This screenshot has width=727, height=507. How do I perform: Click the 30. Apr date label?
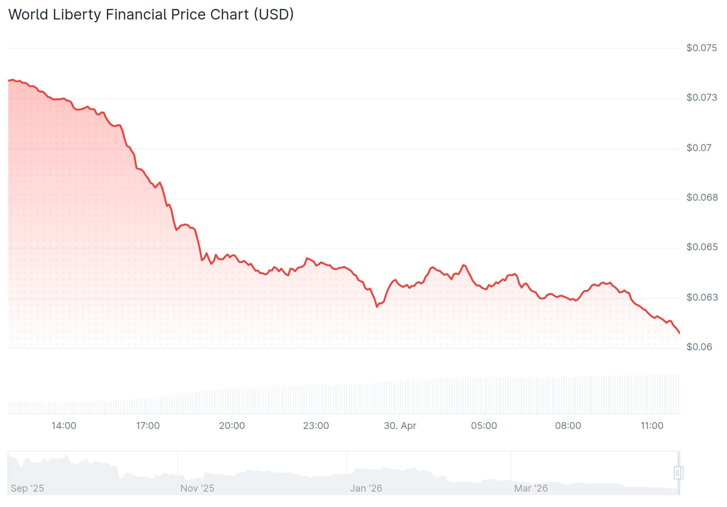click(x=400, y=426)
